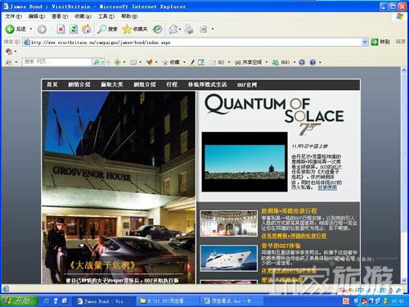Go to the Home page icon
This screenshot has width=409, height=307.
point(87,29)
